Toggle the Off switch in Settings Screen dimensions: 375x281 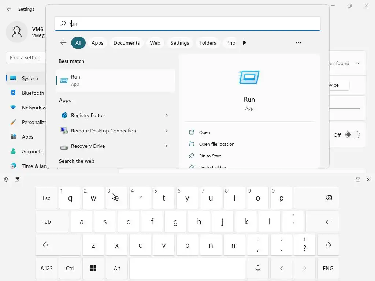[x=353, y=135]
